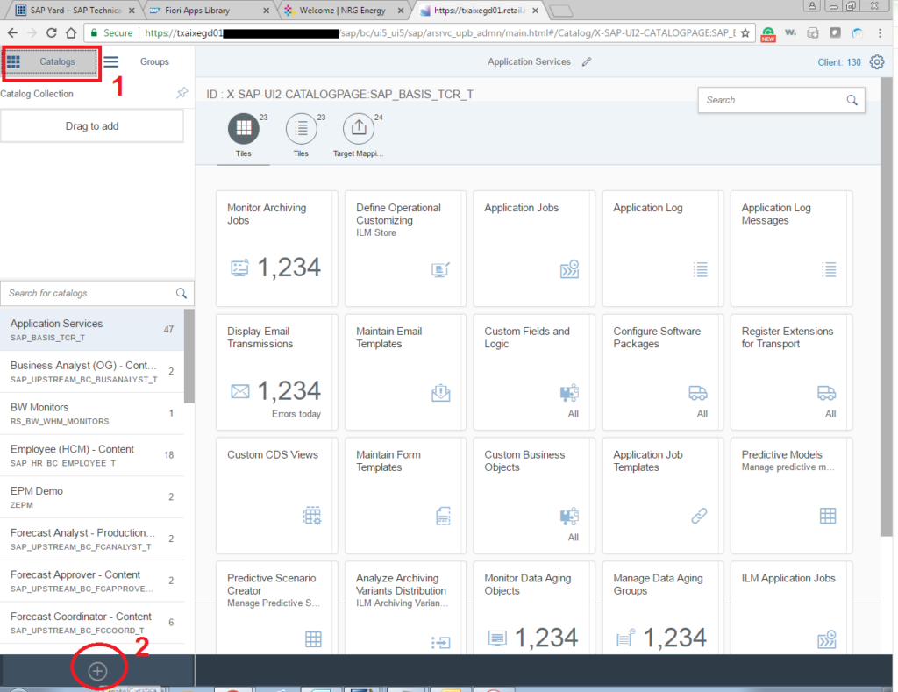Open the Maintain Form Templates tile
This screenshot has height=692, width=898.
(x=405, y=496)
